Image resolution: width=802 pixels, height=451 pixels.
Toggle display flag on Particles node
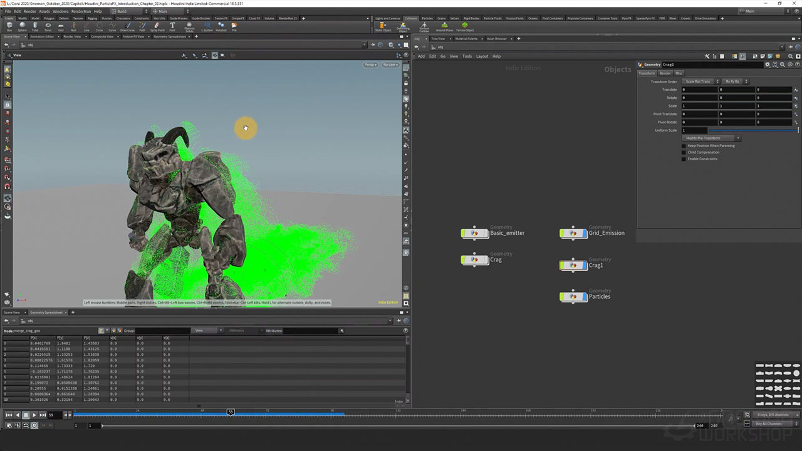click(x=584, y=296)
